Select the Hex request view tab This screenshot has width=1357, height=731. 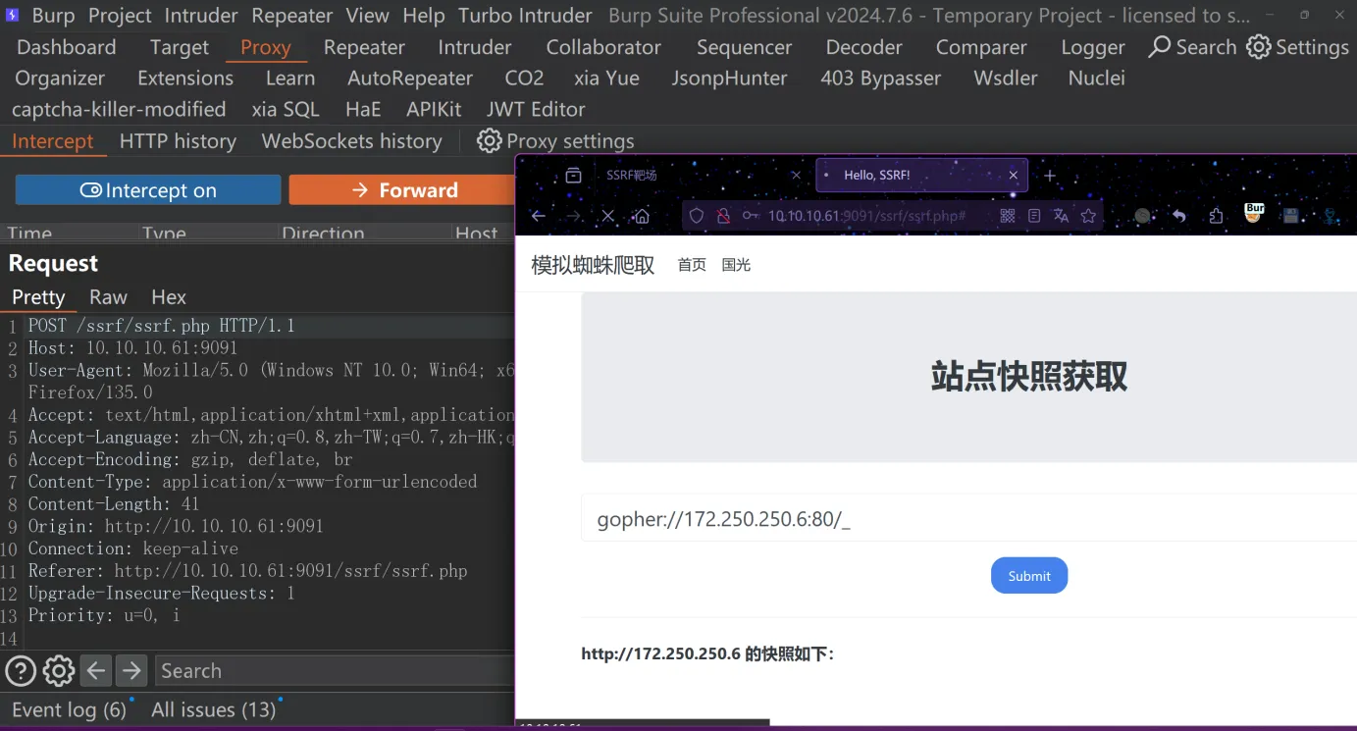169,297
